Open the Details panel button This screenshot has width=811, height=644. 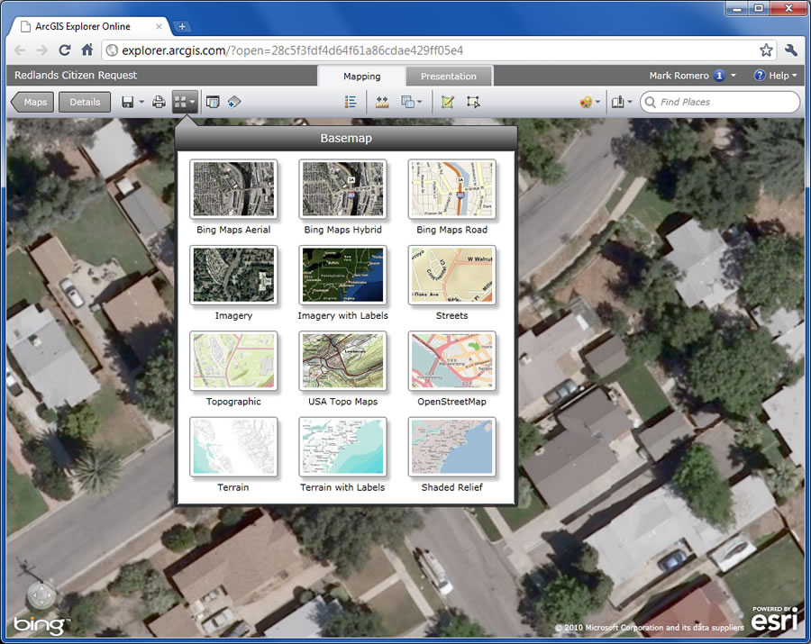coord(85,102)
